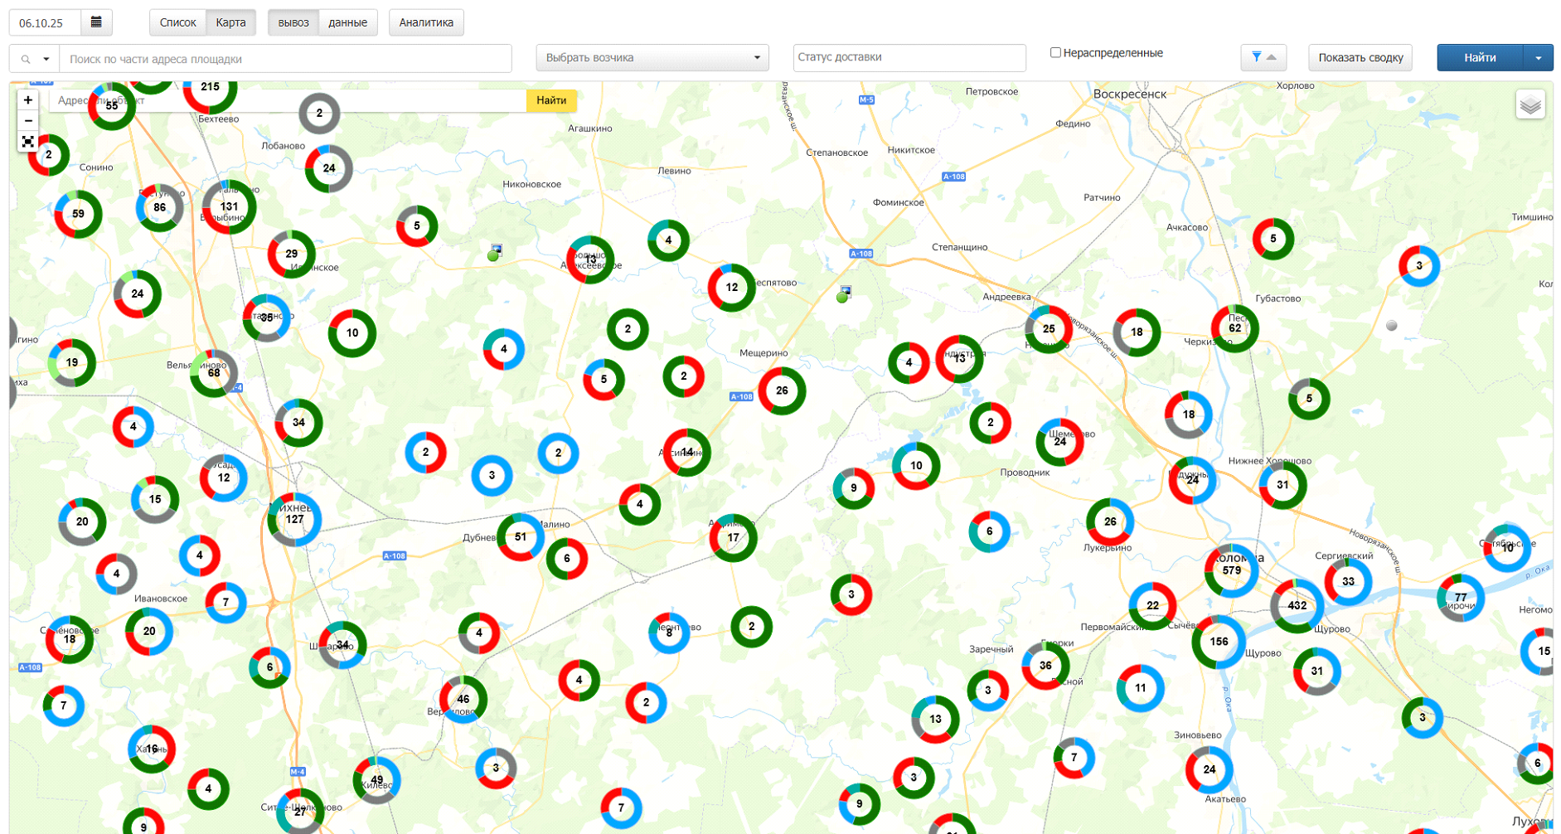The width and height of the screenshot is (1561, 834).
Task: Focus the Статус доставки input field
Action: [909, 57]
